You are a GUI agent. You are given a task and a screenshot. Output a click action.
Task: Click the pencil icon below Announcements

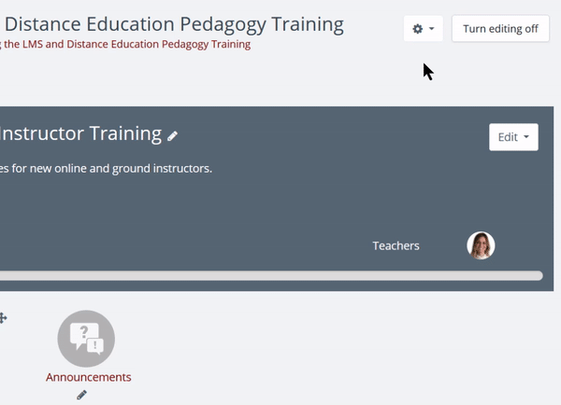tap(81, 395)
